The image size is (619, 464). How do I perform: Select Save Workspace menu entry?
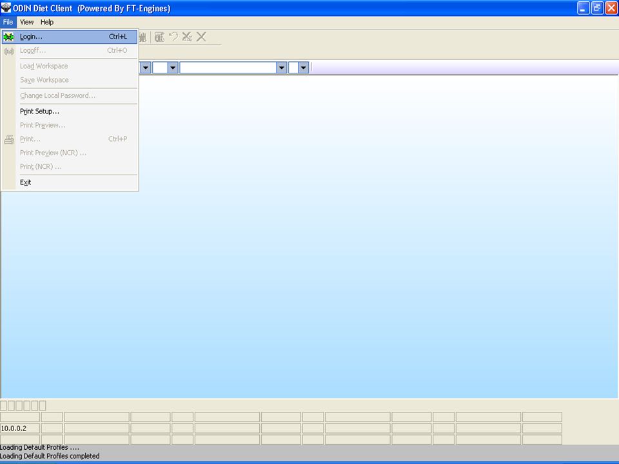[x=70, y=80]
